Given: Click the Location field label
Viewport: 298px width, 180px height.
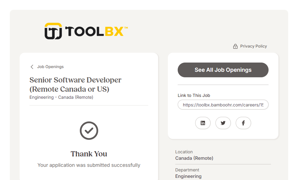Looking at the screenshot, I should click(184, 152).
